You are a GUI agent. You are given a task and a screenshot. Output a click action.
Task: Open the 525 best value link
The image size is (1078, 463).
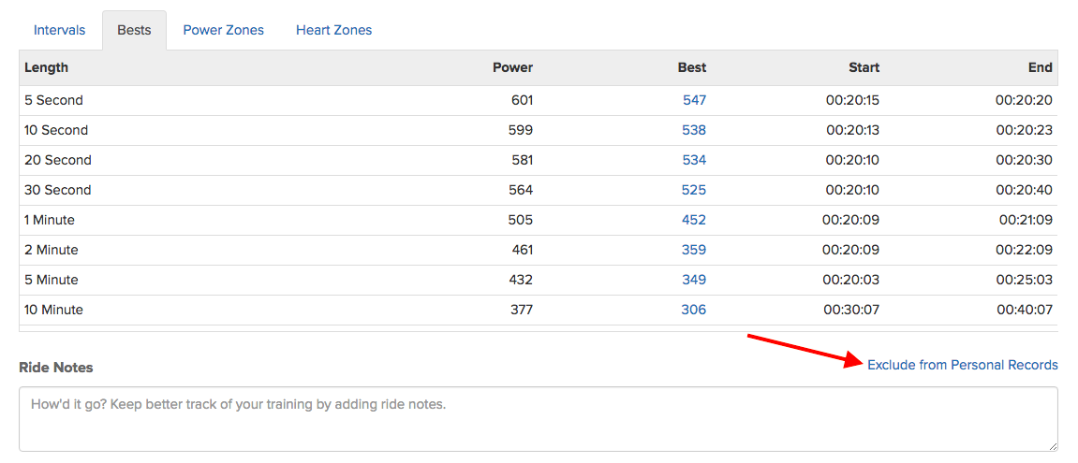[x=694, y=190]
